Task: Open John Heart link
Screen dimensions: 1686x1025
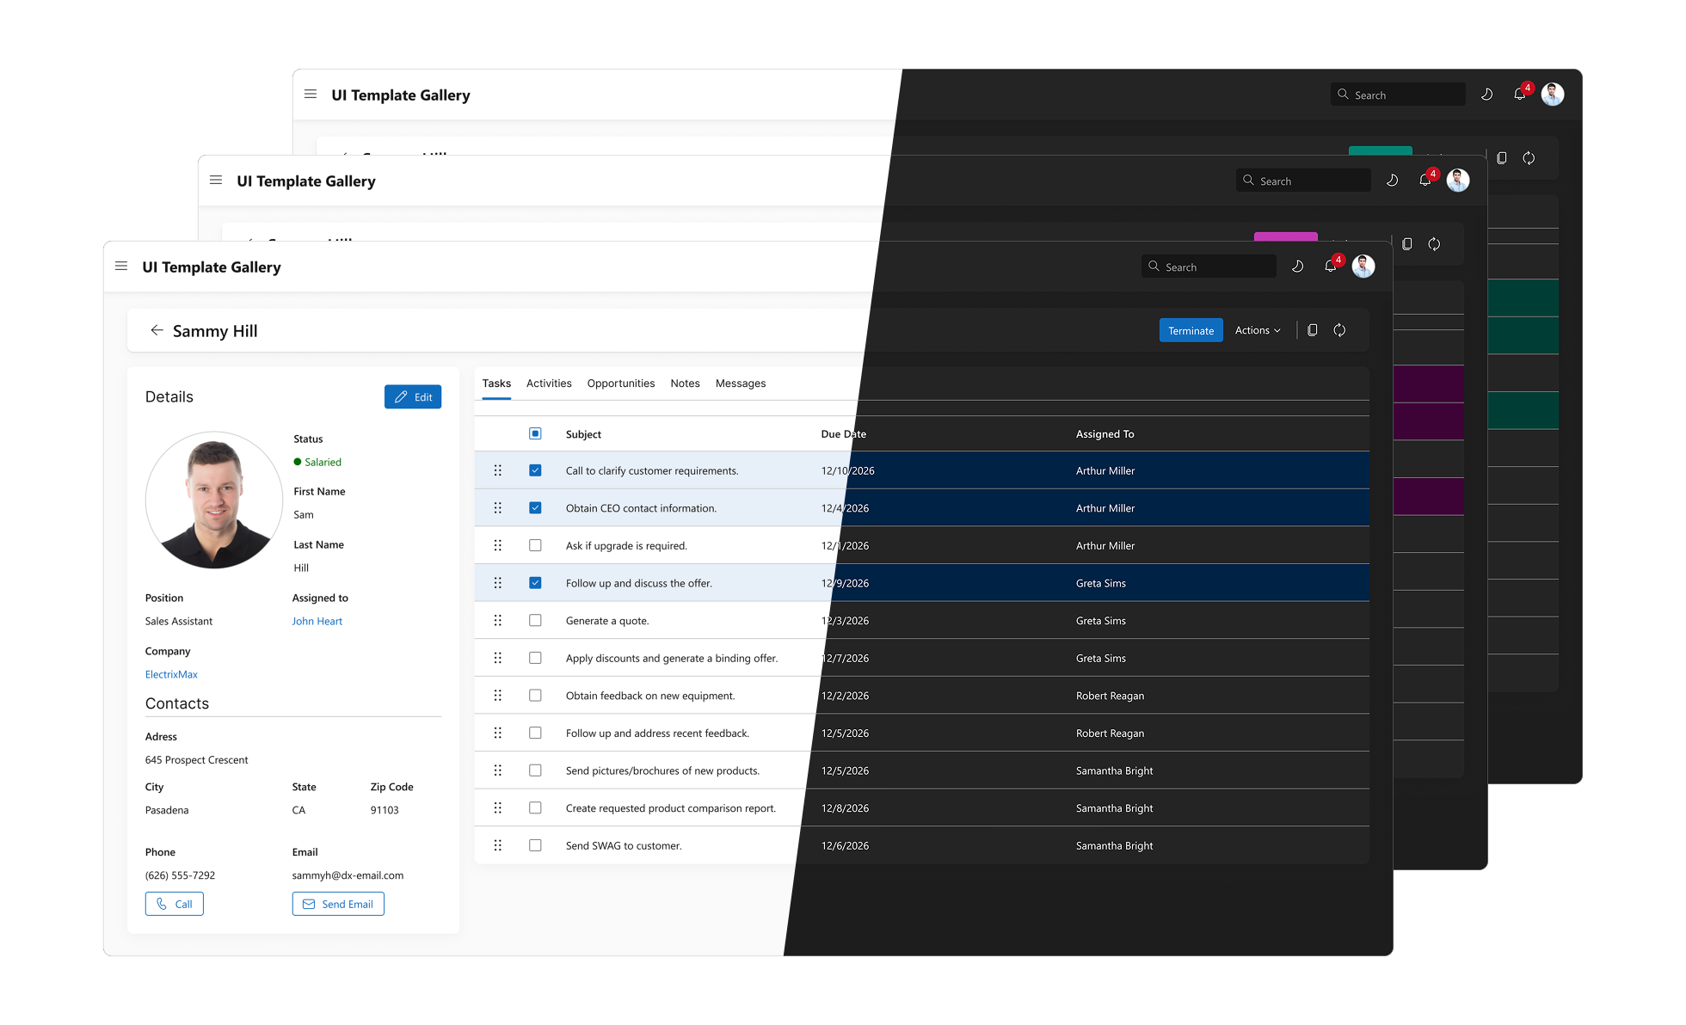Action: pos(317,621)
